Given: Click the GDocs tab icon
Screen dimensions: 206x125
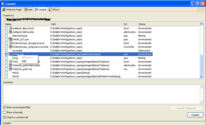Looking at the screenshot, I should coord(50,10).
